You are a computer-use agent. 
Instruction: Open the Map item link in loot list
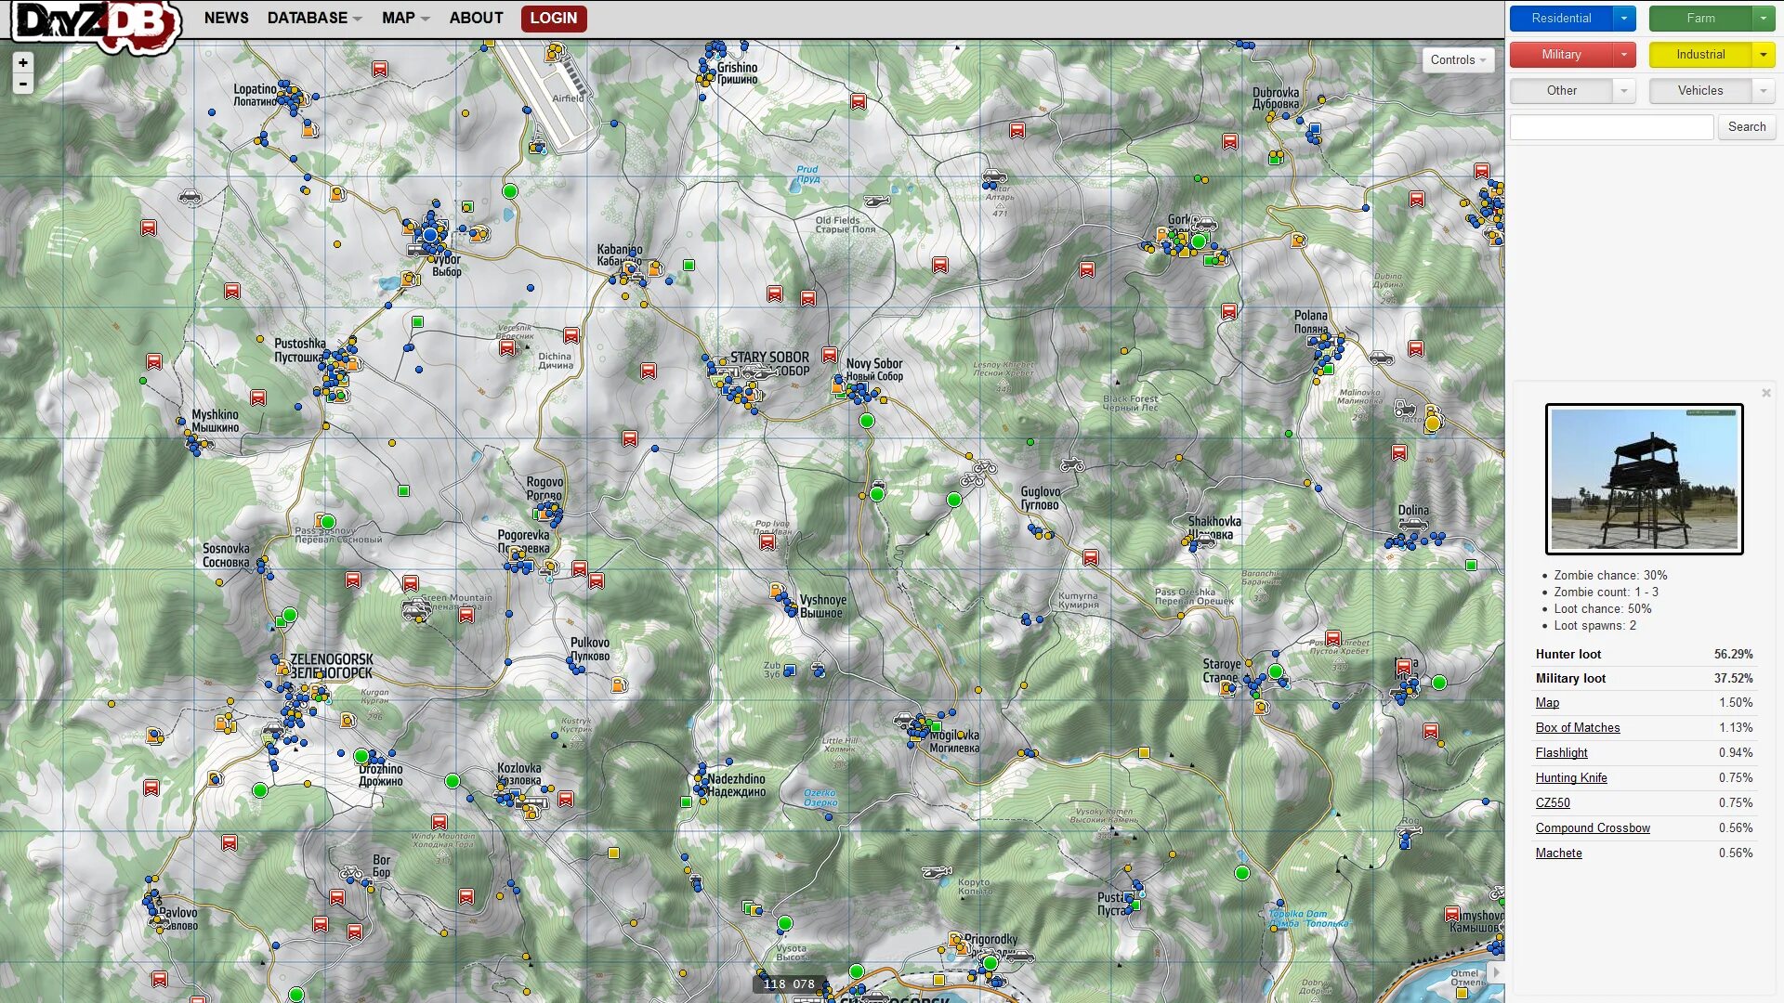(1547, 702)
